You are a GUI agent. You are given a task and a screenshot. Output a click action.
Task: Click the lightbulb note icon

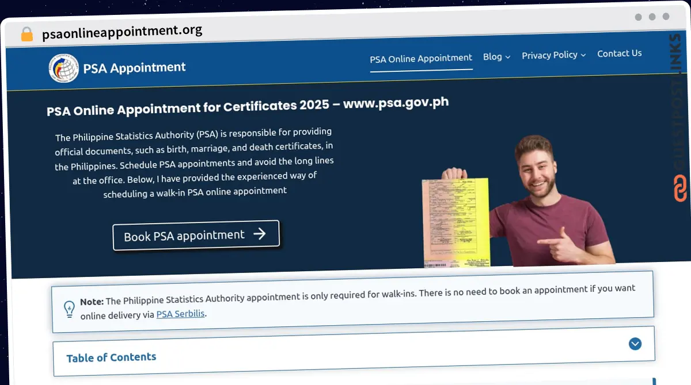click(69, 309)
